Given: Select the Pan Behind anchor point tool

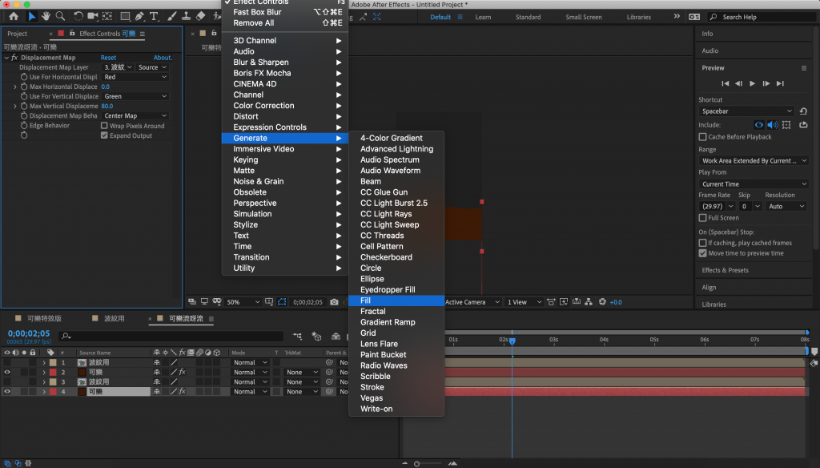Looking at the screenshot, I should point(107,16).
